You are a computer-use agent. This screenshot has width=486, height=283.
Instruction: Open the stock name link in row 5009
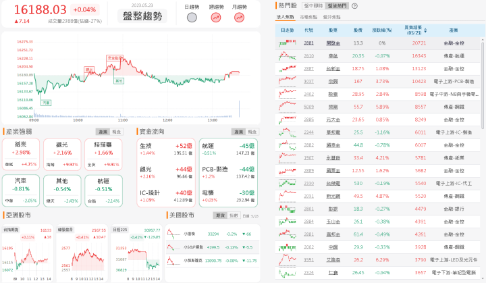[x=333, y=107]
